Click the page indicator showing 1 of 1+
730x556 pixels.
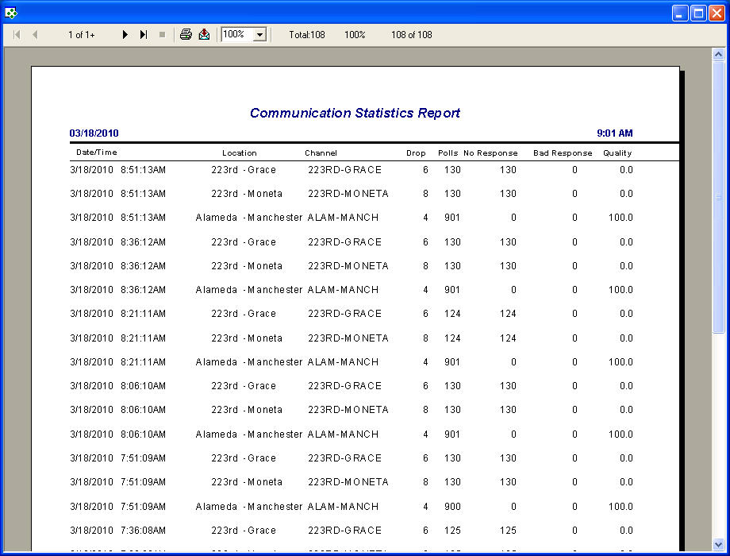pos(81,34)
